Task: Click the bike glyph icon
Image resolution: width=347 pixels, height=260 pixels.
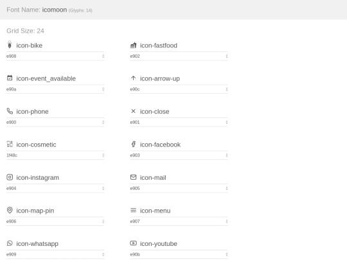Action: click(10, 44)
